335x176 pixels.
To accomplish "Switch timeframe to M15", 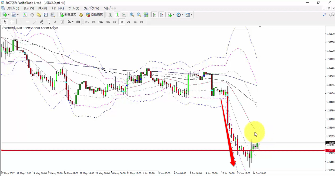I will point(101,22).
